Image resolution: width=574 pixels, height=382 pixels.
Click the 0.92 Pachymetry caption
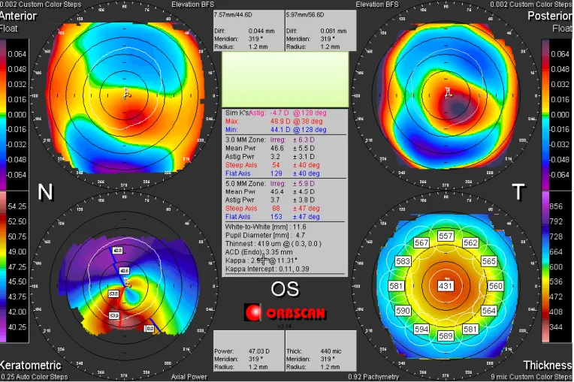373,377
